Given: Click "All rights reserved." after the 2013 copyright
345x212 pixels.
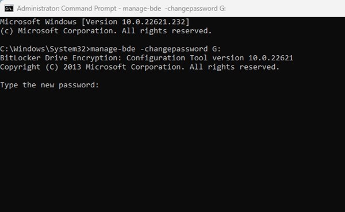Looking at the screenshot, I should [235, 67].
